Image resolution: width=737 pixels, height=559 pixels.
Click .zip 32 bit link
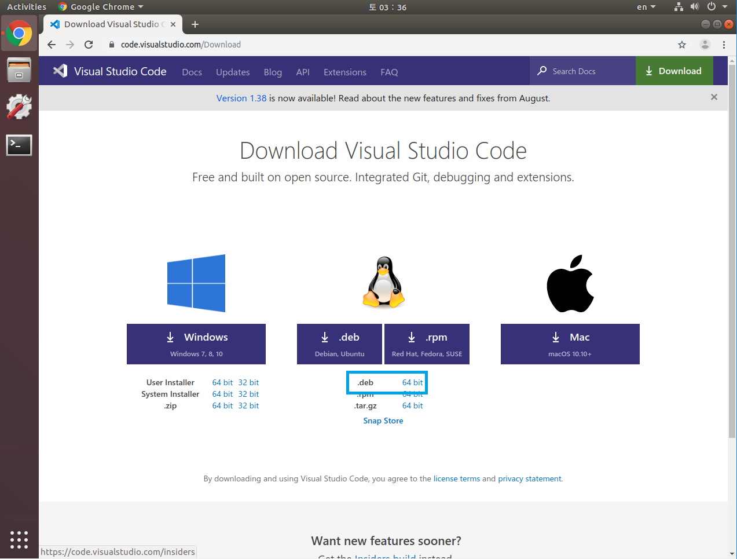coord(248,405)
